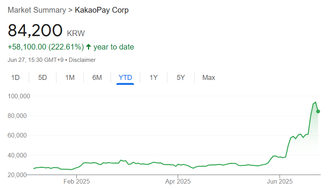328x189 pixels.
Task: Select the 1D time range tab
Action: click(15, 78)
